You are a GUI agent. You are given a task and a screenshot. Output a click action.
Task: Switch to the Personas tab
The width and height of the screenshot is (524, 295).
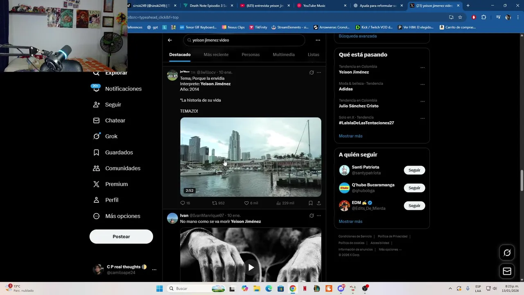click(251, 54)
